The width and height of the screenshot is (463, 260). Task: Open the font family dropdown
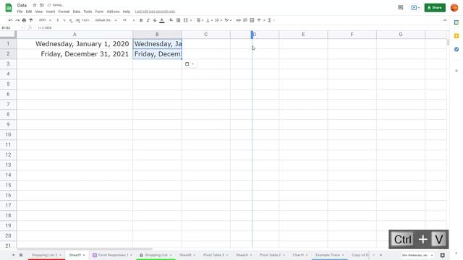[x=106, y=20]
